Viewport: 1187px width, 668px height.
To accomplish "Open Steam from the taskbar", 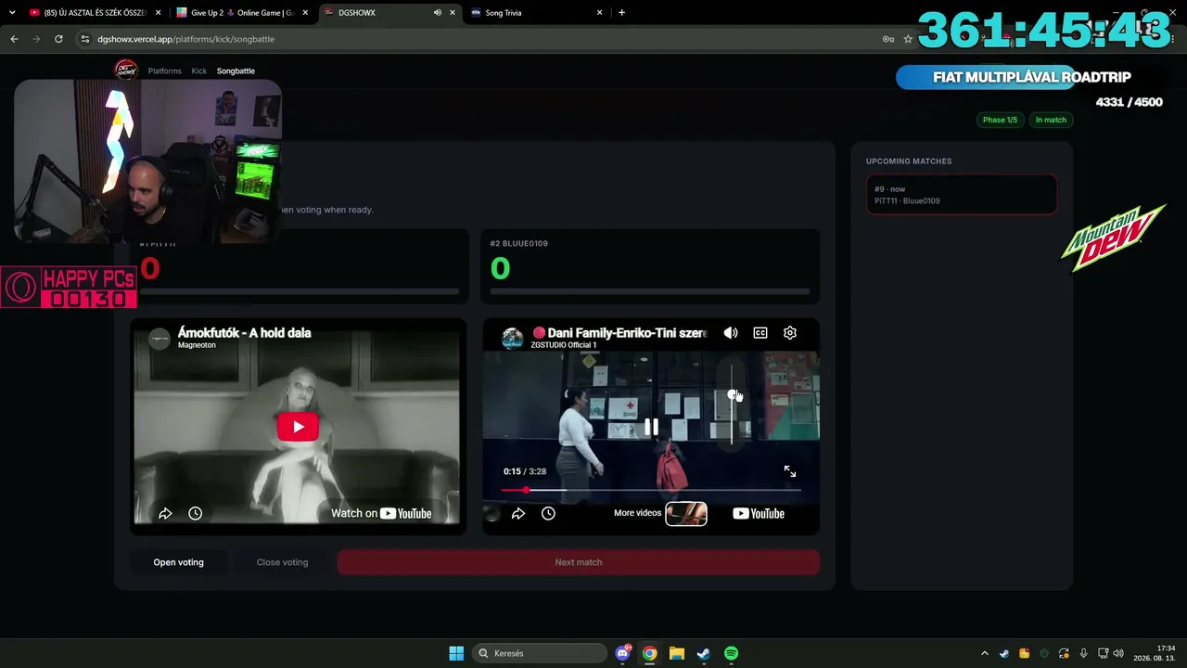I will (x=704, y=653).
